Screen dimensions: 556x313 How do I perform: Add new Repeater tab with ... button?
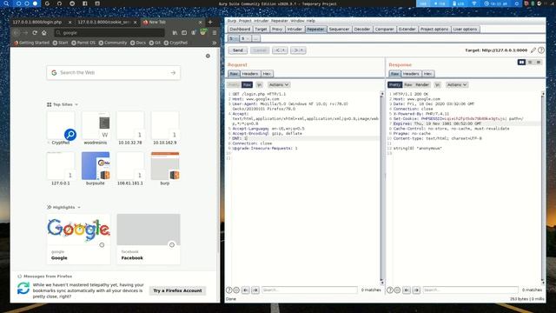click(x=256, y=38)
